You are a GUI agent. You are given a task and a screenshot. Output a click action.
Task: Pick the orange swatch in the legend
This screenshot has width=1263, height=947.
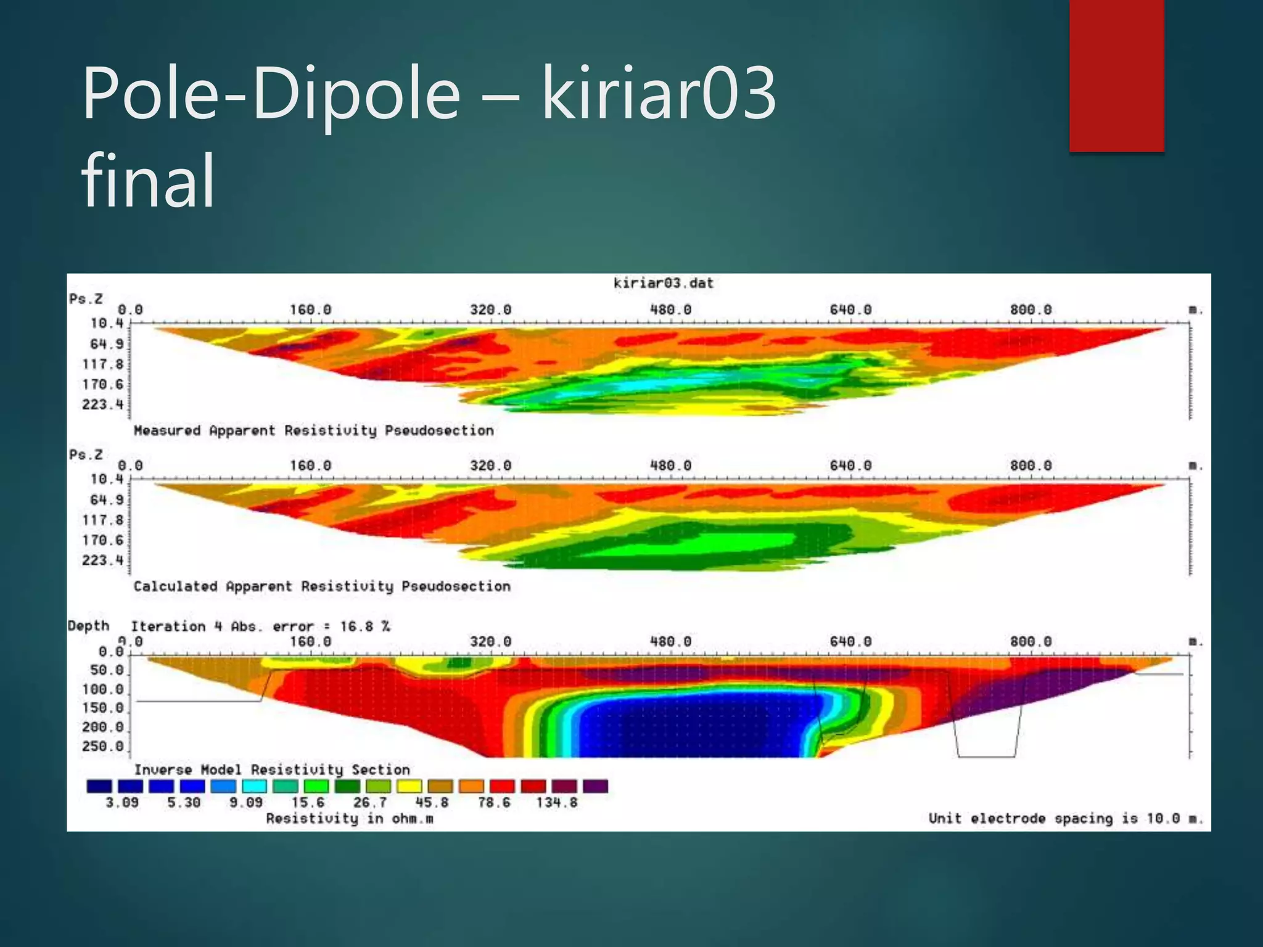(472, 786)
